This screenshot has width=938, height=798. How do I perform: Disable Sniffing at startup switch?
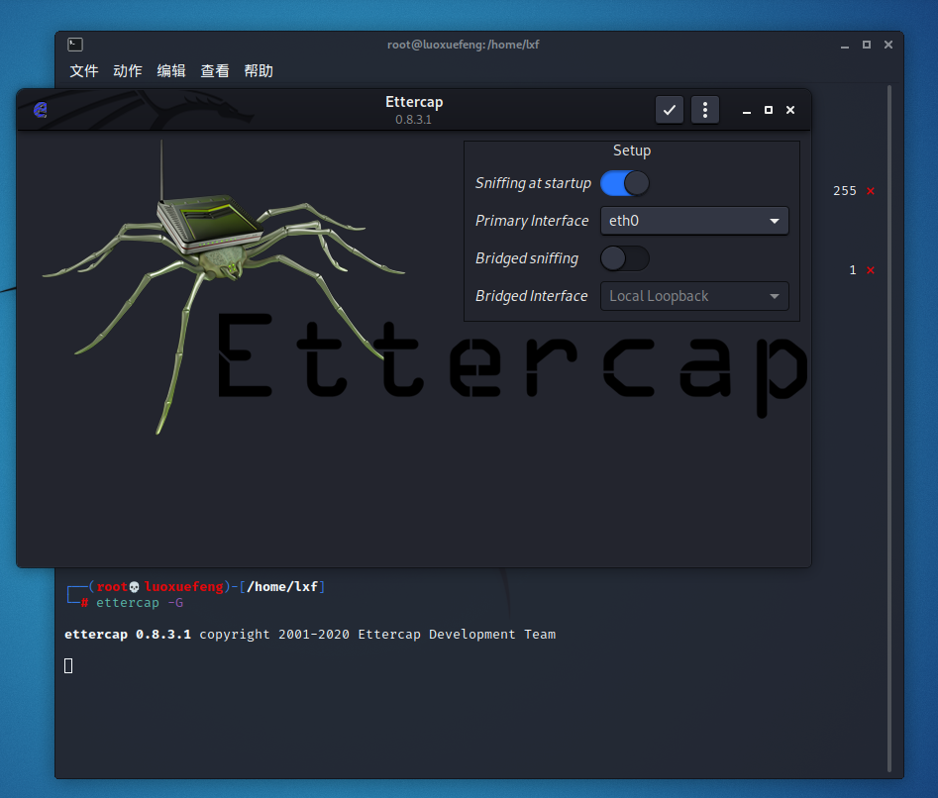[x=625, y=183]
